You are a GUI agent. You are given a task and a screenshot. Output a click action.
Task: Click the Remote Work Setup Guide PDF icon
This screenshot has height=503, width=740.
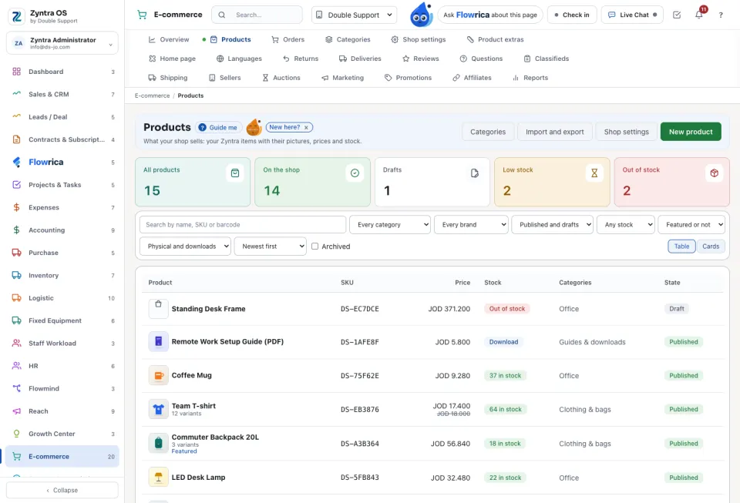(x=159, y=341)
